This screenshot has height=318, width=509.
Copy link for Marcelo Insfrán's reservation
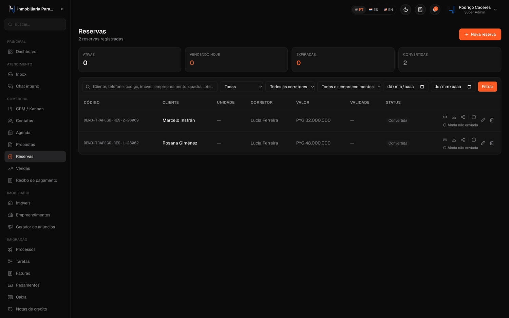pyautogui.click(x=445, y=117)
